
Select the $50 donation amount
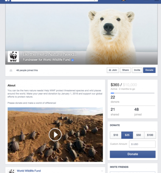click(139, 135)
